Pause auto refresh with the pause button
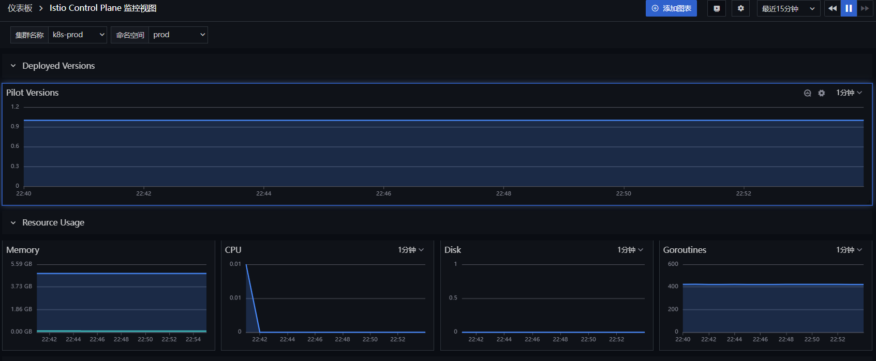The width and height of the screenshot is (876, 361). [x=849, y=8]
